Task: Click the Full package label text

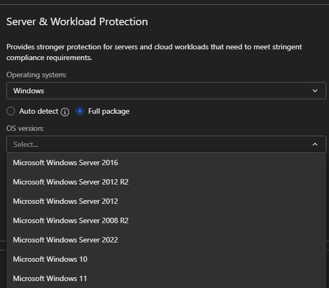Action: (x=109, y=112)
